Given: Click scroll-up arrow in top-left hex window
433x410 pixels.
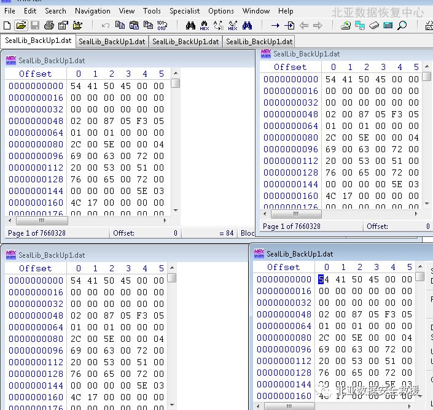Looking at the screenshot, I should [176, 74].
